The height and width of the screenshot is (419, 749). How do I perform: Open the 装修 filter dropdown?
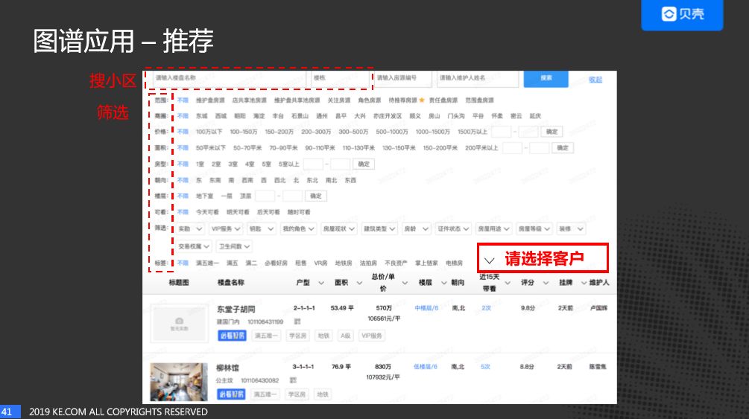coord(572,229)
